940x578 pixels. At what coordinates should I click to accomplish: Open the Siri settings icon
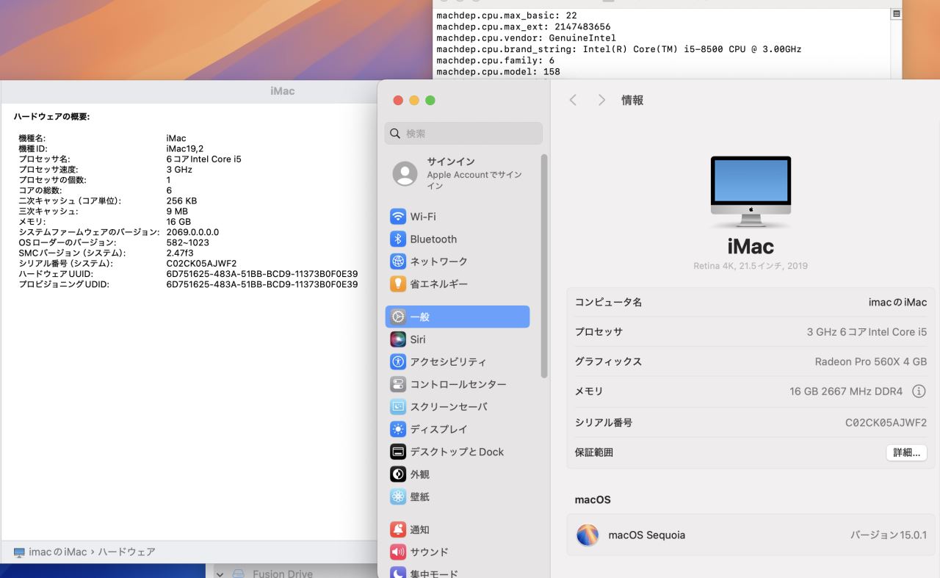pos(398,339)
